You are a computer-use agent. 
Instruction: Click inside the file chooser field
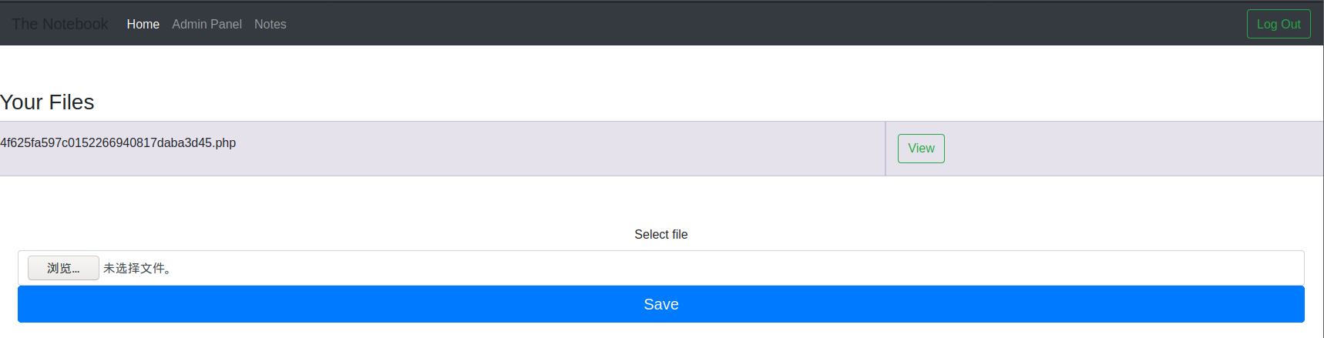[x=661, y=268]
